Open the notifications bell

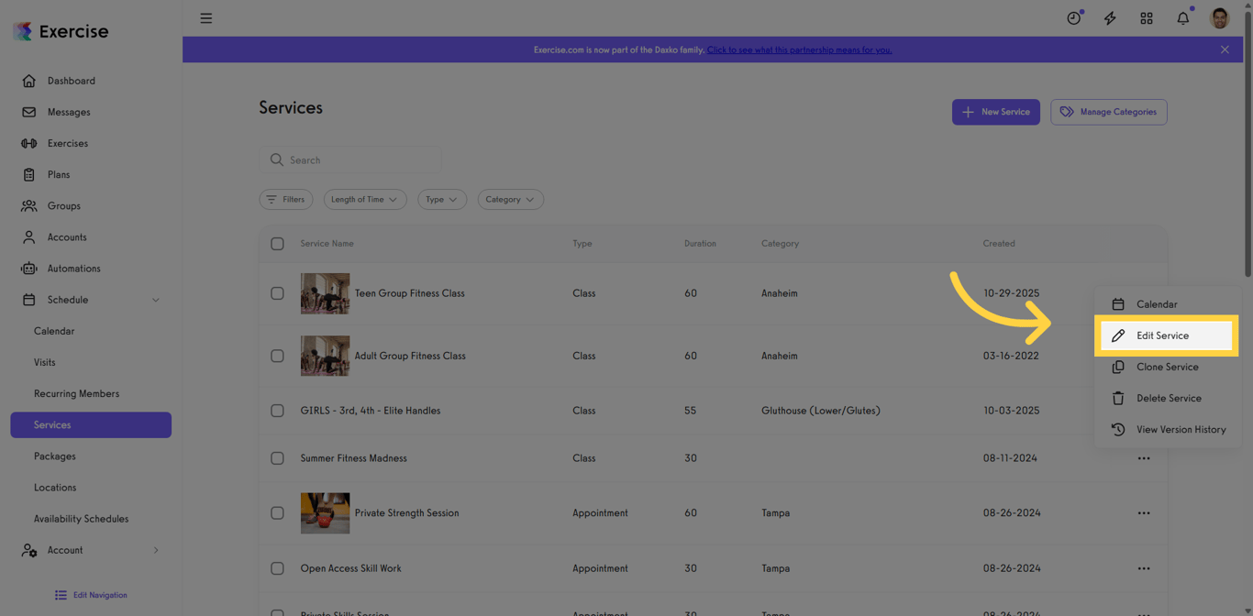click(1182, 17)
